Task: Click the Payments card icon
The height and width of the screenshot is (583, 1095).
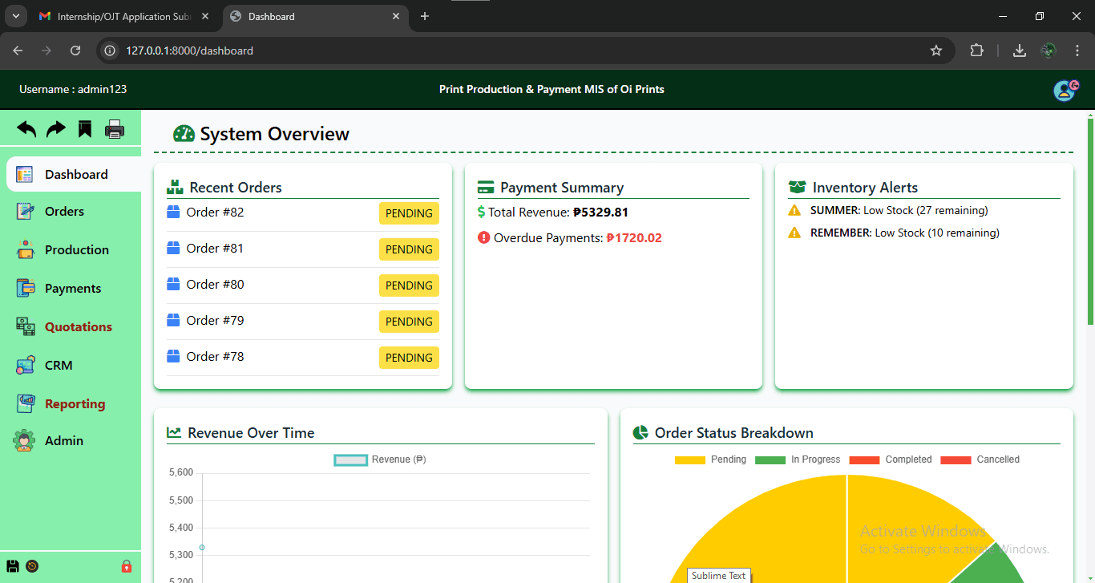Action: pyautogui.click(x=25, y=288)
